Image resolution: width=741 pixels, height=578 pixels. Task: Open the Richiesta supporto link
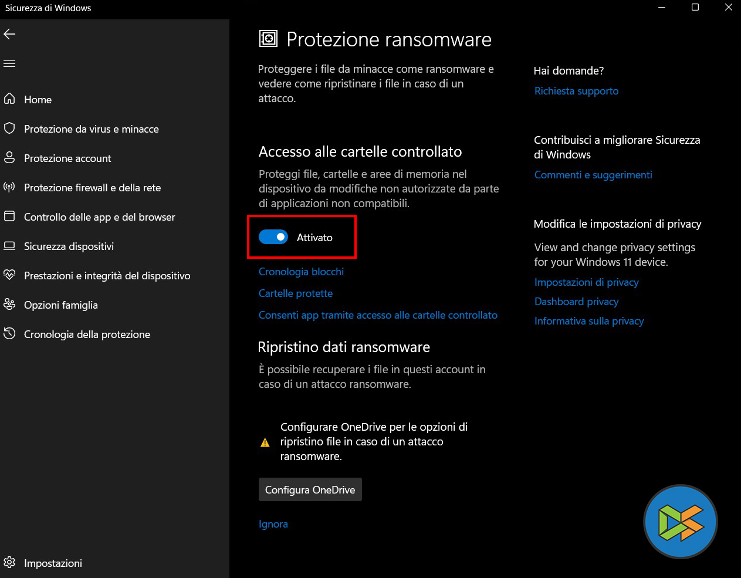pyautogui.click(x=576, y=91)
